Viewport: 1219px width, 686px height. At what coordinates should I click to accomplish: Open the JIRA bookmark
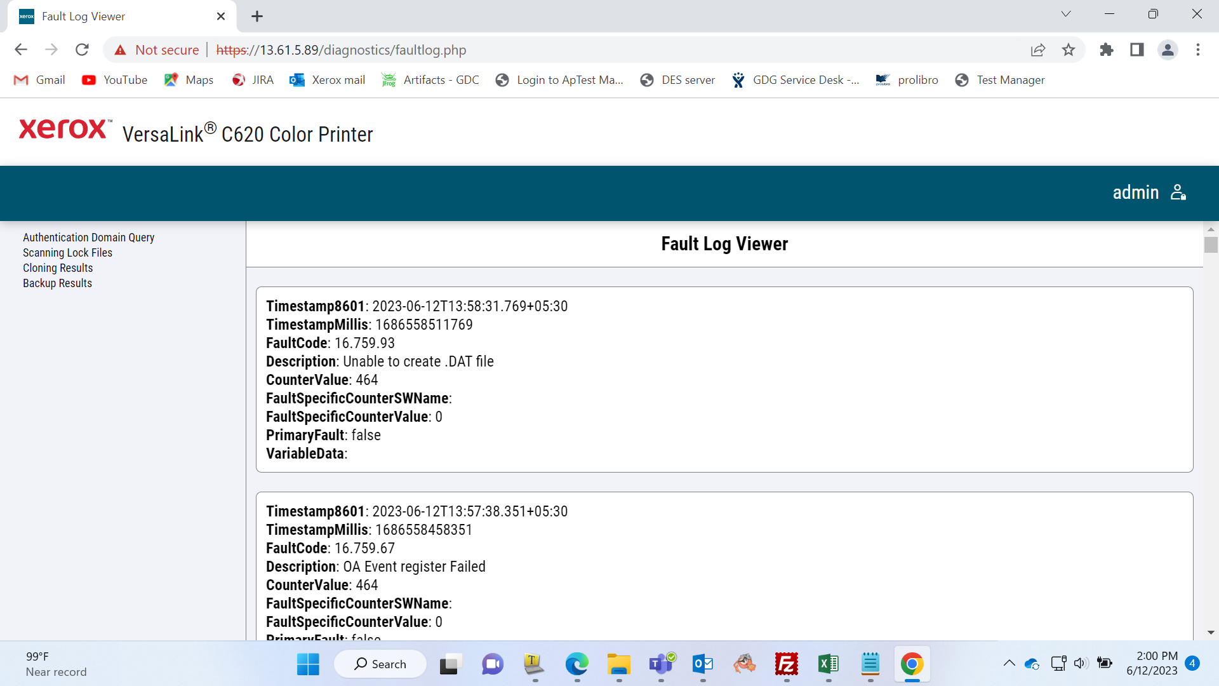click(x=253, y=80)
